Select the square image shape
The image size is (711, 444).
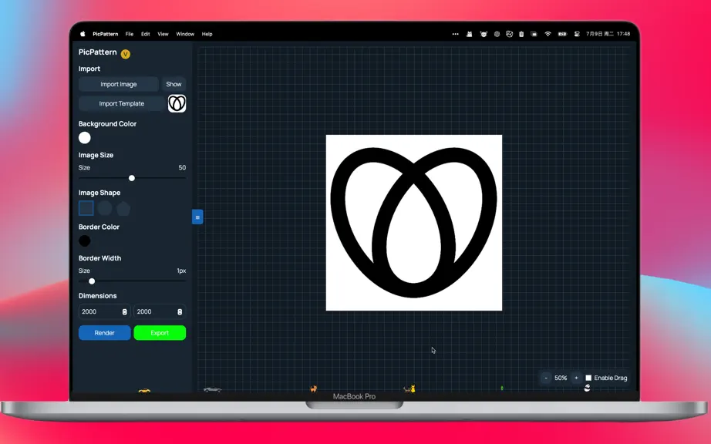(86, 208)
